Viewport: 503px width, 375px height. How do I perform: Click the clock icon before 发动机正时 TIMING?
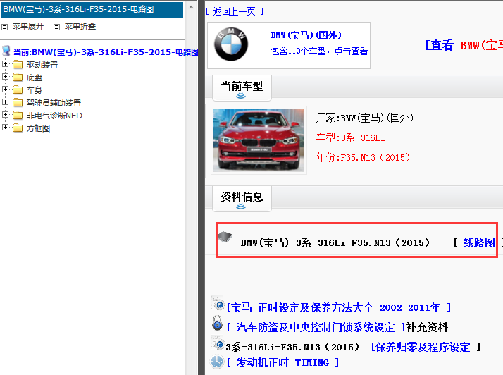point(217,362)
